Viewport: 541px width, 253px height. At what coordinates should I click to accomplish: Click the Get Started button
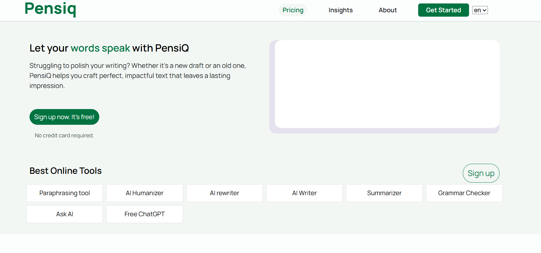(x=443, y=10)
